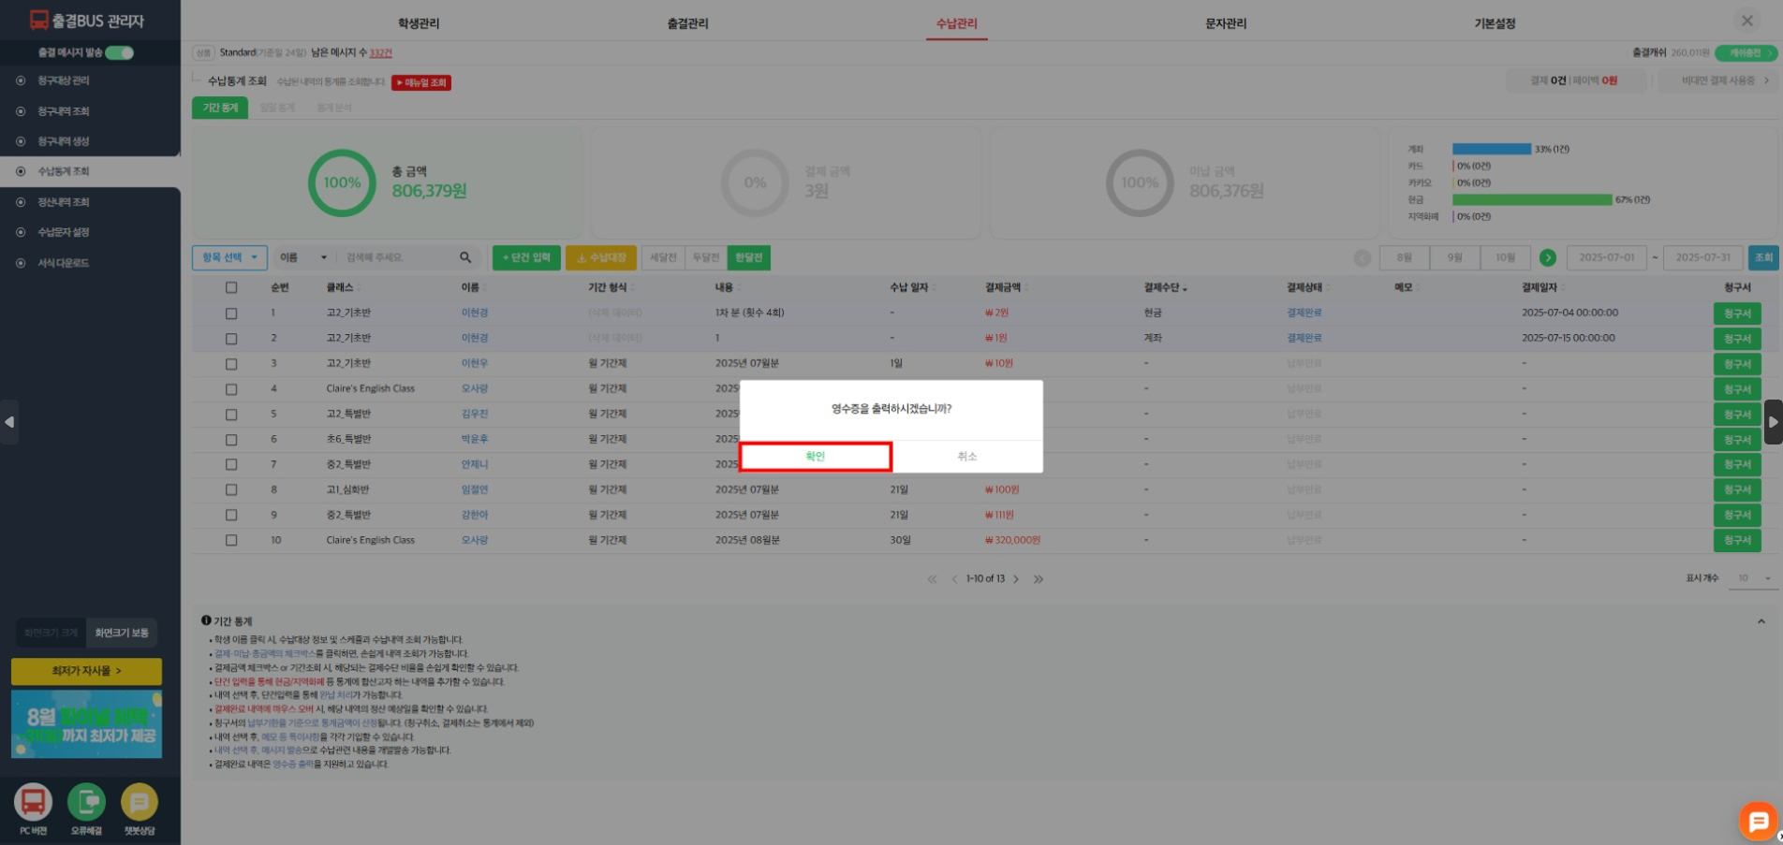Check the checkbox for row 1
The image size is (1783, 845).
click(x=231, y=313)
